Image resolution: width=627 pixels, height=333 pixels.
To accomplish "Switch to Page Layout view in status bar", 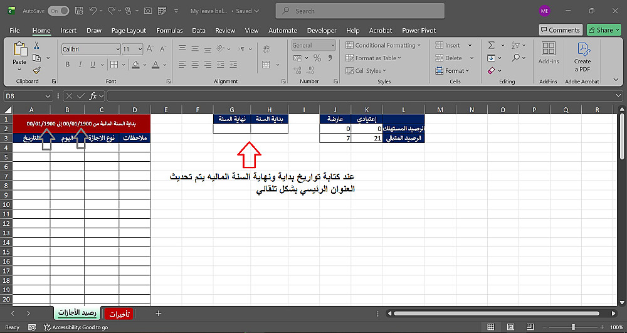I will pos(510,327).
